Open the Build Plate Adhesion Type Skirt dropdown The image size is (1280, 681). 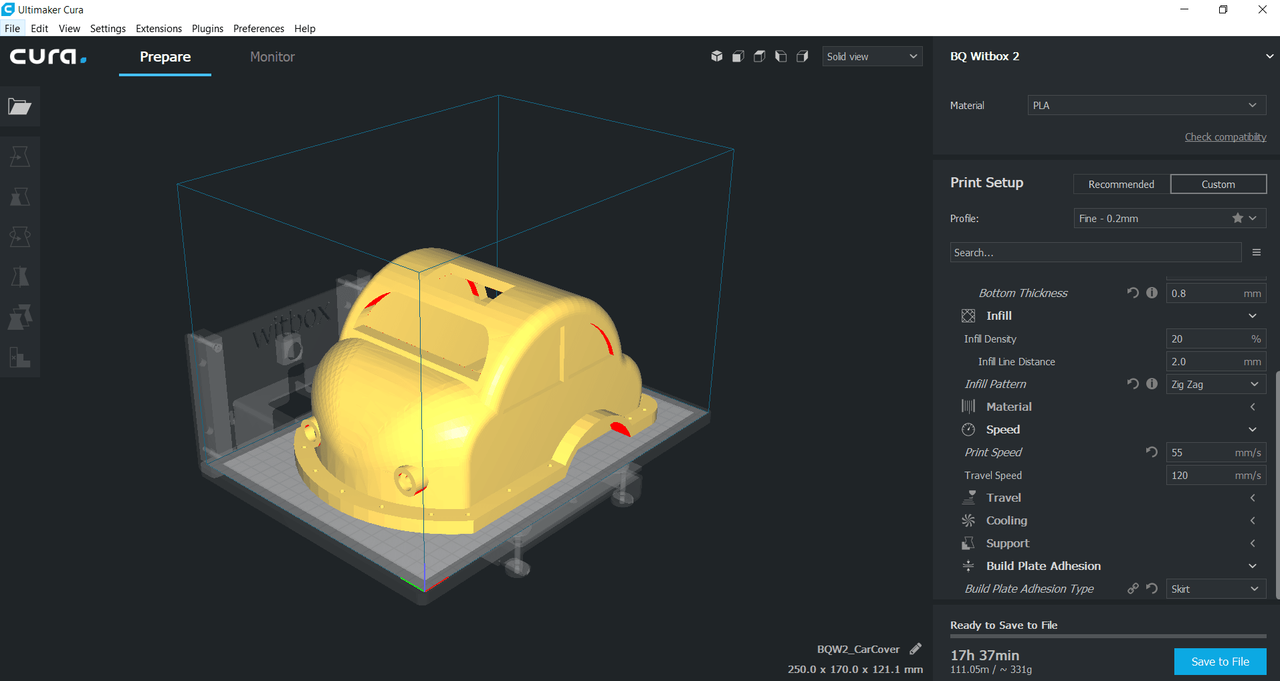(x=1216, y=589)
